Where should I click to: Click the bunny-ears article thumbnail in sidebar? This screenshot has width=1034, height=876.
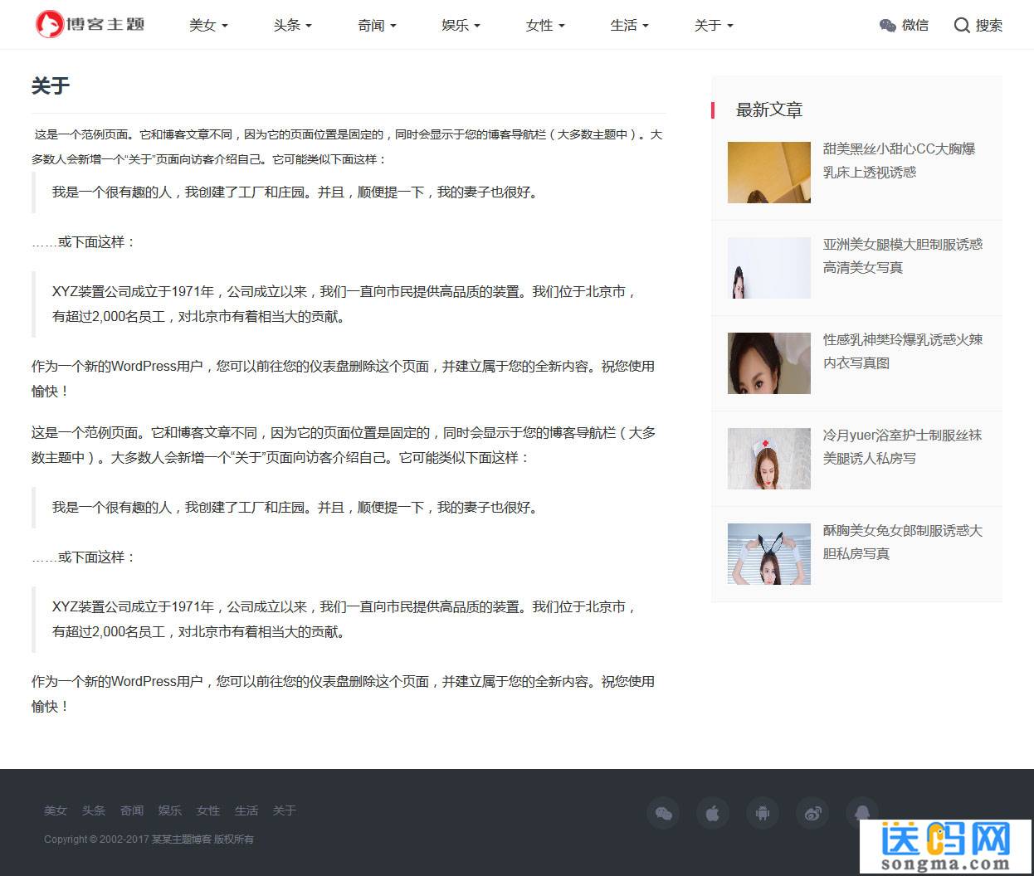(768, 553)
